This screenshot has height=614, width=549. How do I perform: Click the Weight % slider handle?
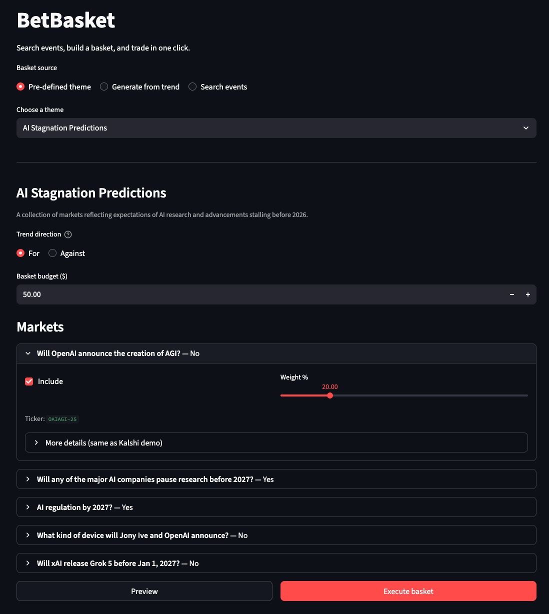[x=330, y=395]
